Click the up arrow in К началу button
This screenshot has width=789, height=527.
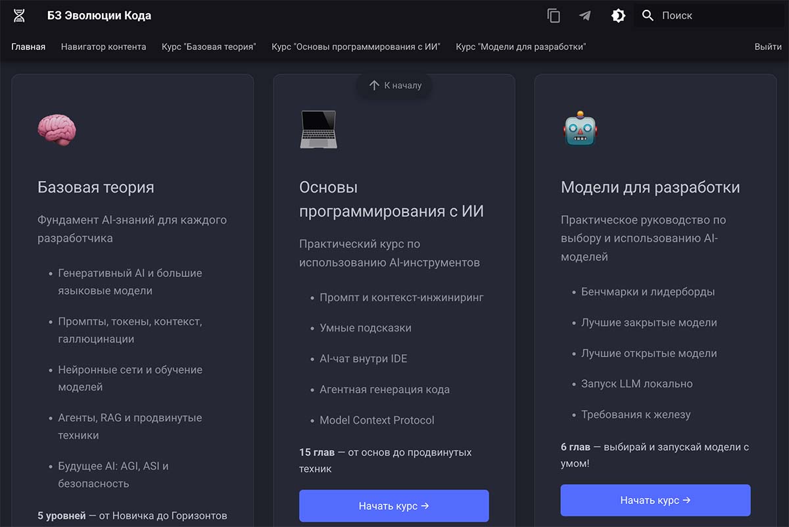tap(374, 85)
